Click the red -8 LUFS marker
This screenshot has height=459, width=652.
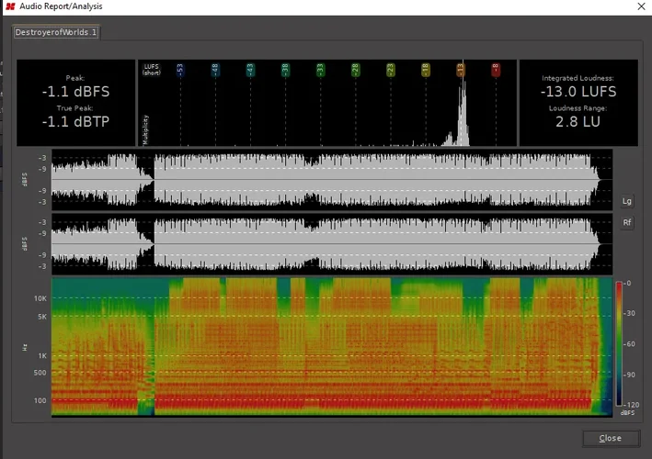[x=496, y=69]
